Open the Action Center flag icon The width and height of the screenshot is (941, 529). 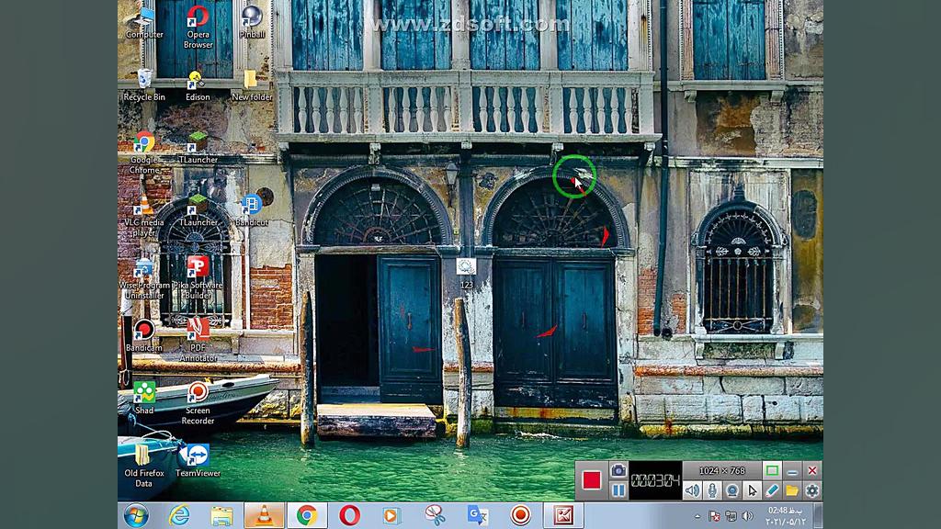714,516
